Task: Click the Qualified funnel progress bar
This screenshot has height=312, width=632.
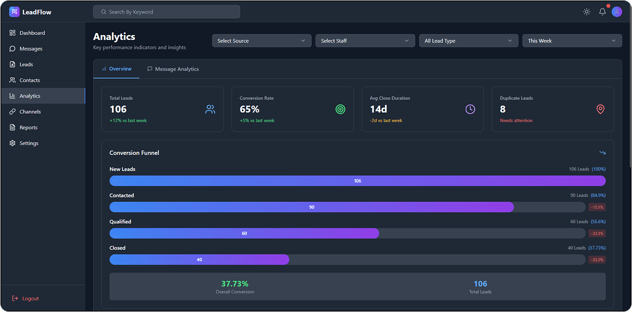Action: click(x=244, y=233)
